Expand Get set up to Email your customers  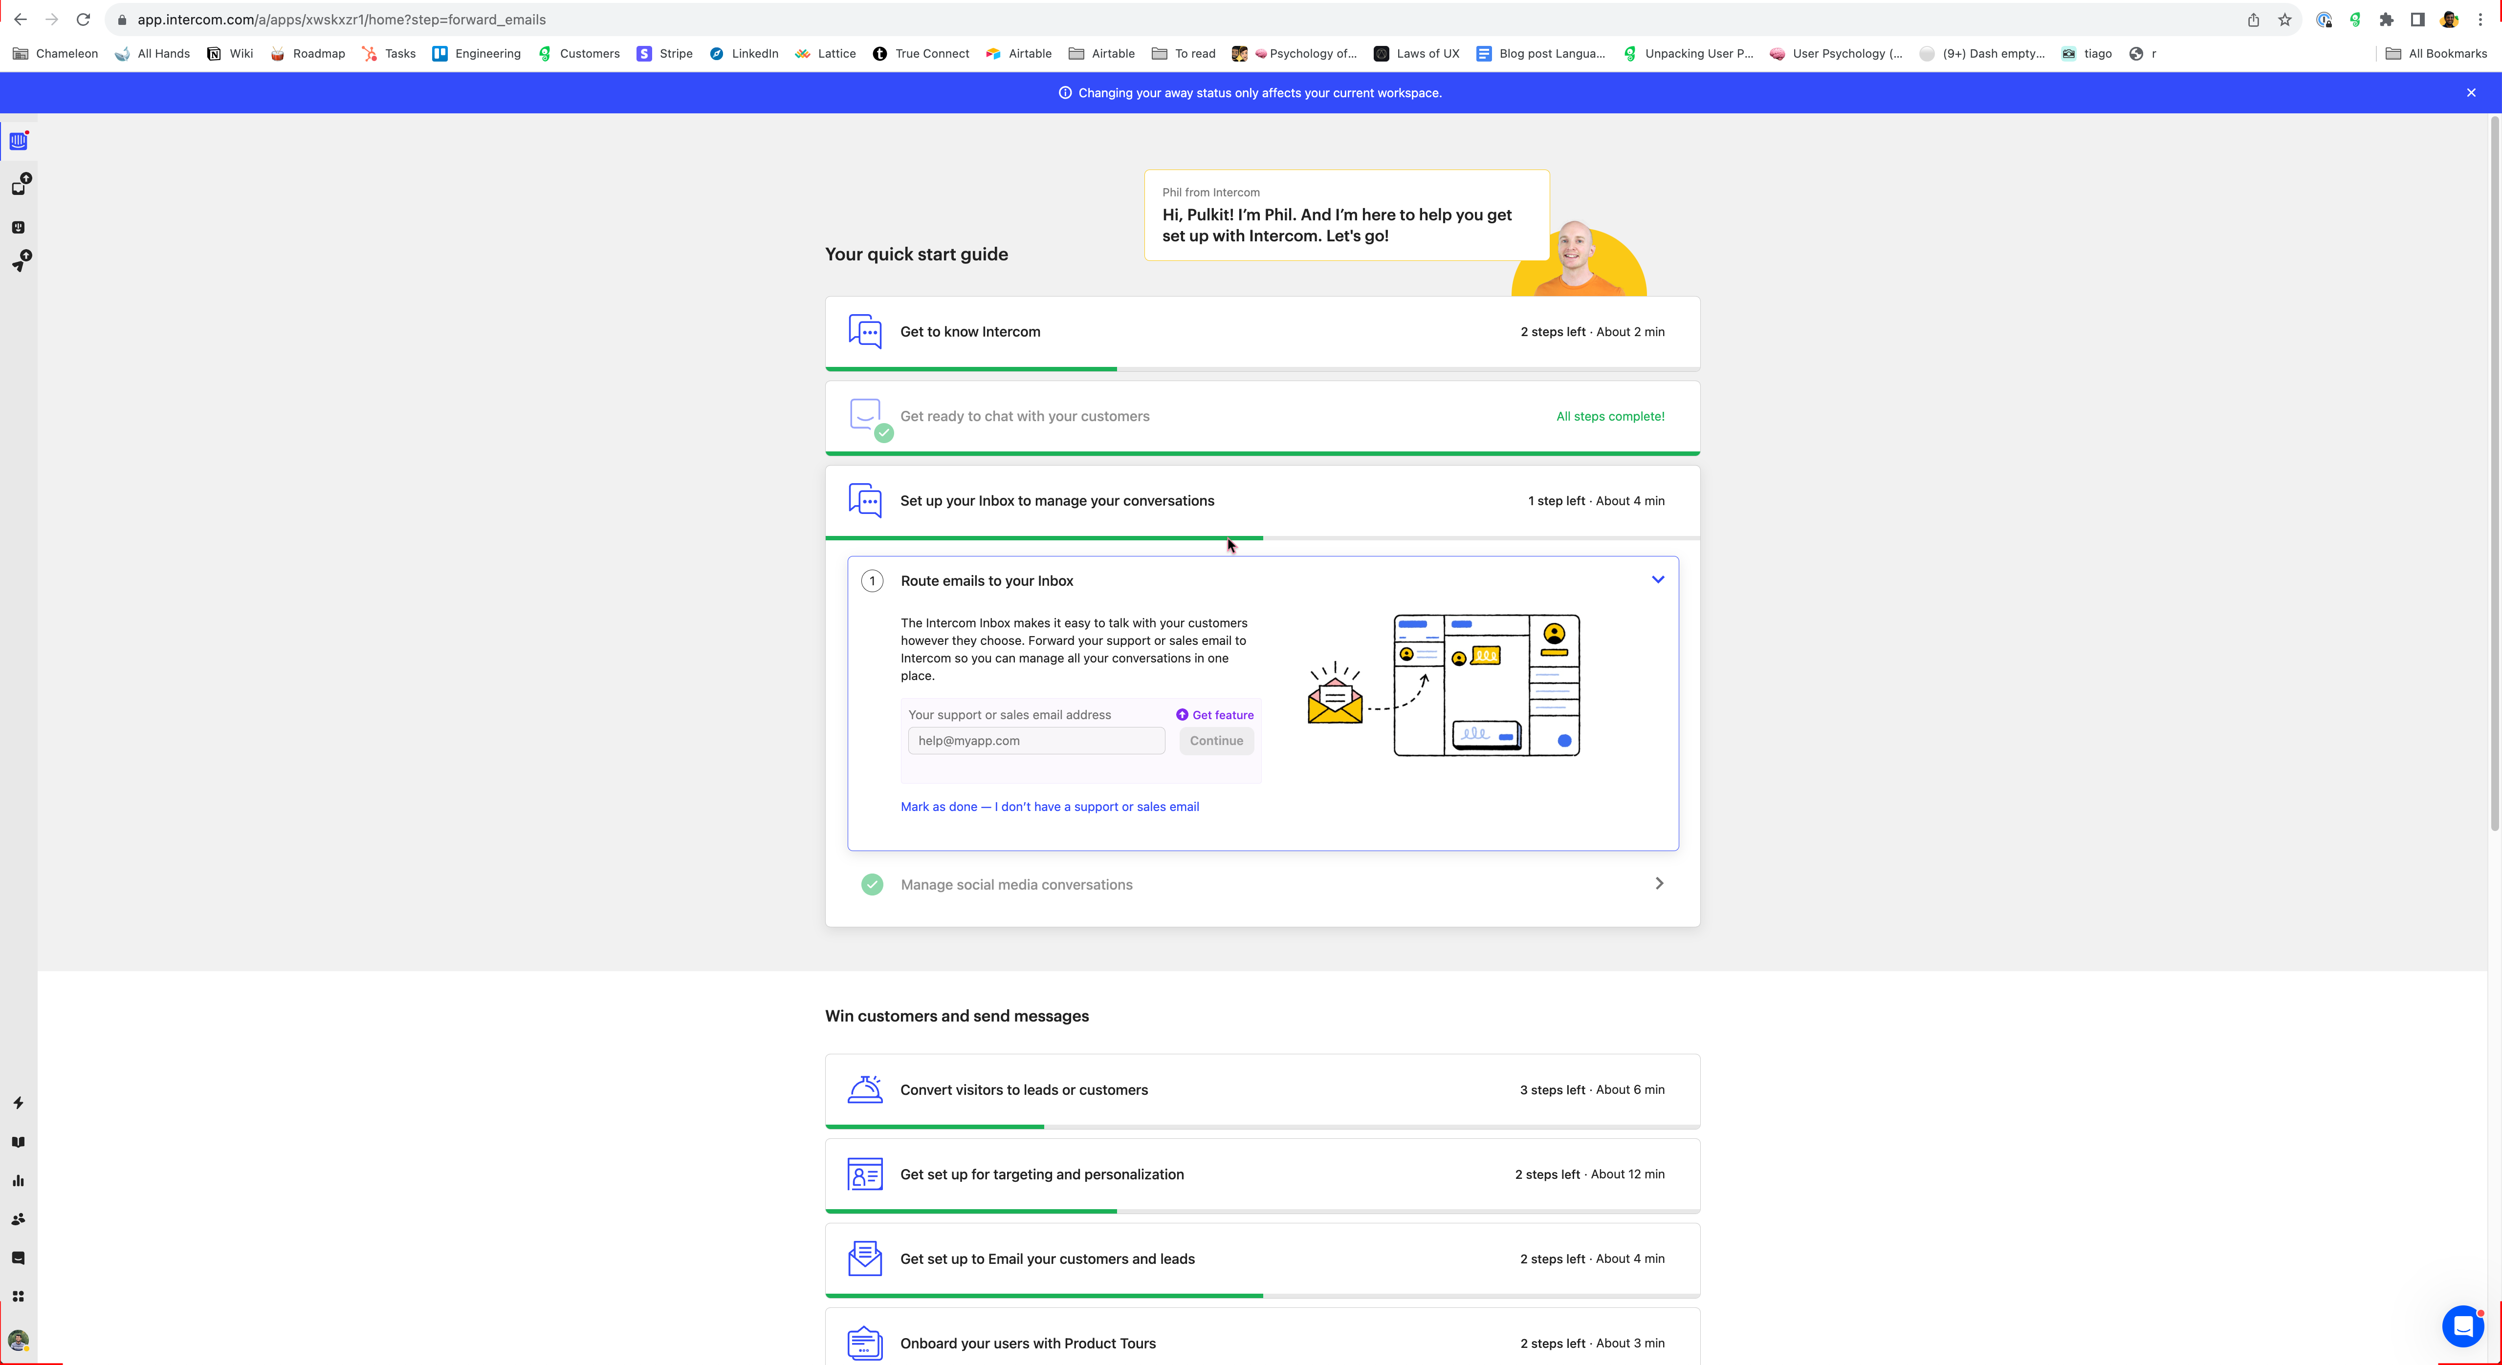1263,1259
